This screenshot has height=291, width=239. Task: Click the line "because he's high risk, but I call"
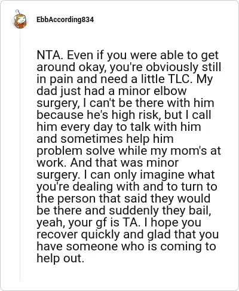(x=124, y=115)
